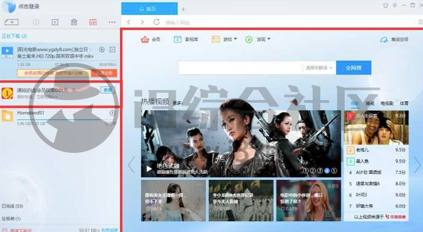
Task: Open the 垃圾箱 (1) recycle bin
Action: pyautogui.click(x=11, y=219)
